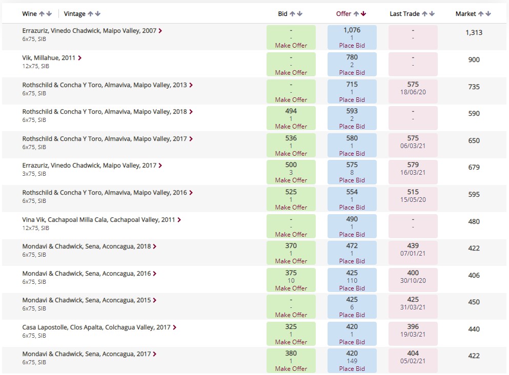Image resolution: width=509 pixels, height=375 pixels.
Task: Select last trade 396 dated 19/03/21
Action: [x=413, y=334]
